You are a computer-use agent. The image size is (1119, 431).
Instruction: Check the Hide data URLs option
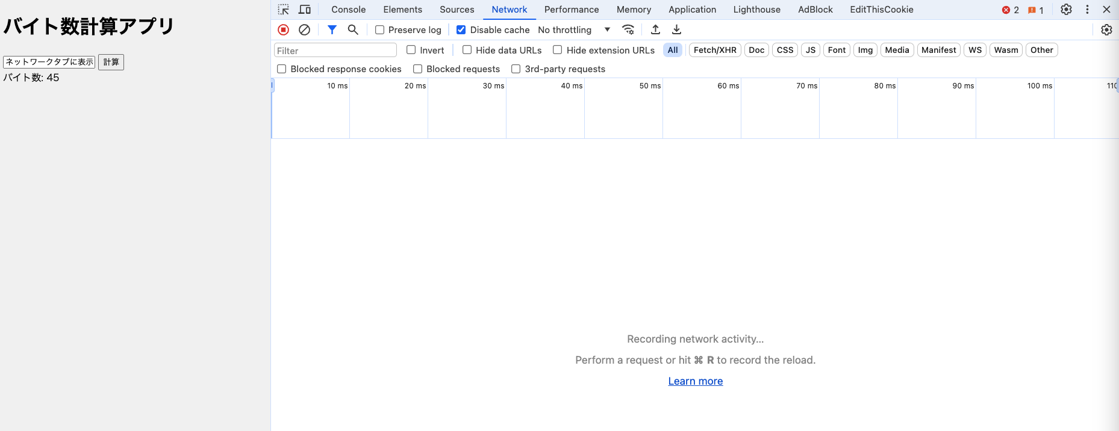click(x=467, y=50)
